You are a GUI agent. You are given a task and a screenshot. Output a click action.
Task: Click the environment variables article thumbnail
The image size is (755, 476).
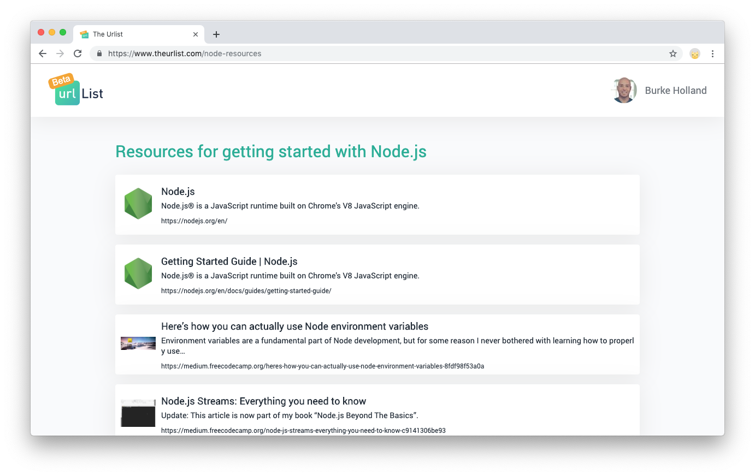[x=138, y=343]
